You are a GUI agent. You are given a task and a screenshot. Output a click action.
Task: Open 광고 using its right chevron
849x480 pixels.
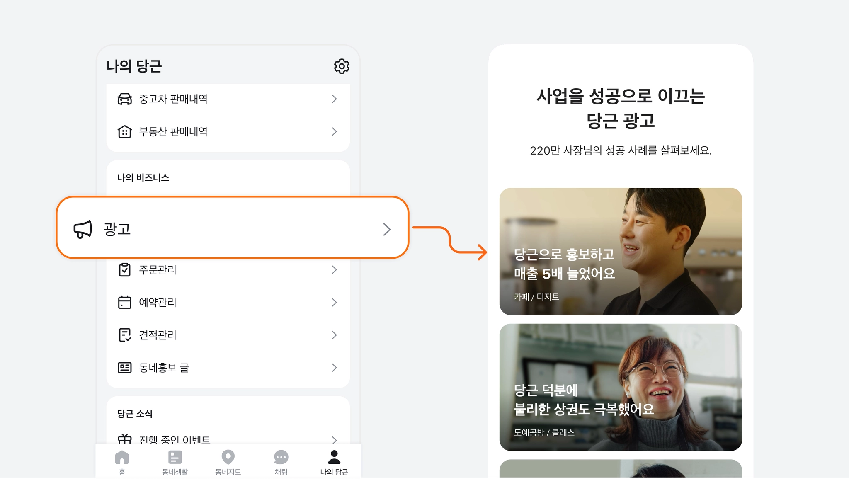387,229
